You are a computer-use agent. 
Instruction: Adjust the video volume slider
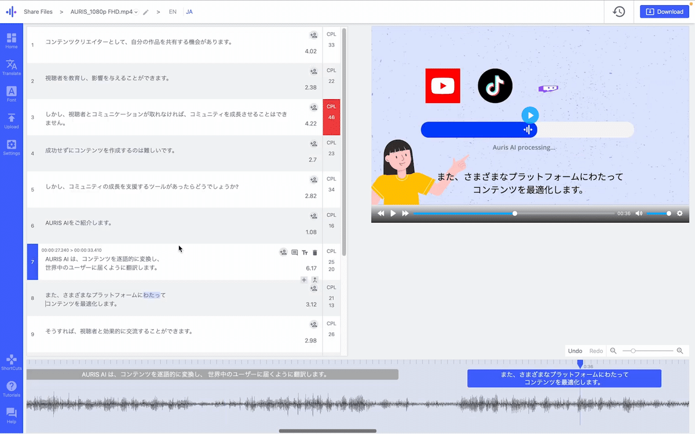[x=658, y=214]
